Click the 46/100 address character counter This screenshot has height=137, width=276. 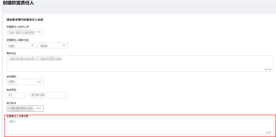pyautogui.click(x=268, y=69)
